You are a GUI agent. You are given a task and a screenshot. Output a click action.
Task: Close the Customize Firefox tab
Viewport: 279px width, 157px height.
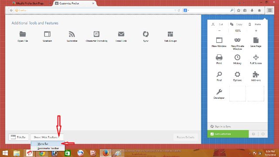[x=93, y=3]
